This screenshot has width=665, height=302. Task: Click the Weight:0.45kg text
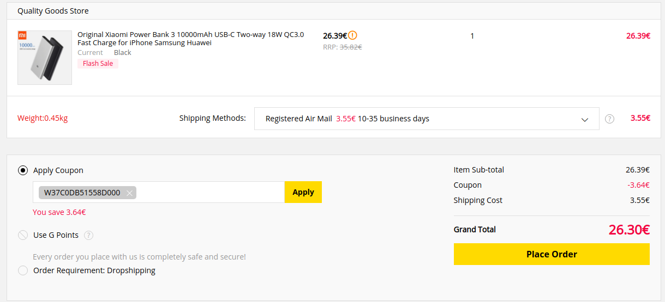click(x=43, y=118)
